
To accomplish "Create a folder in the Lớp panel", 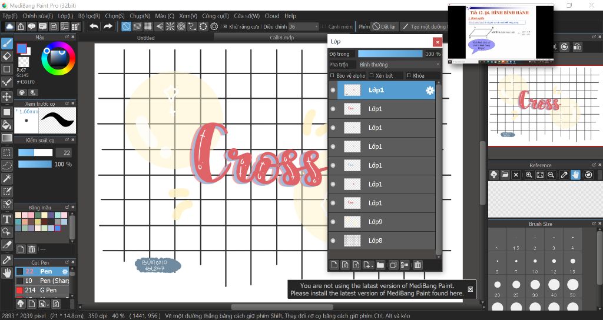I will [x=380, y=265].
